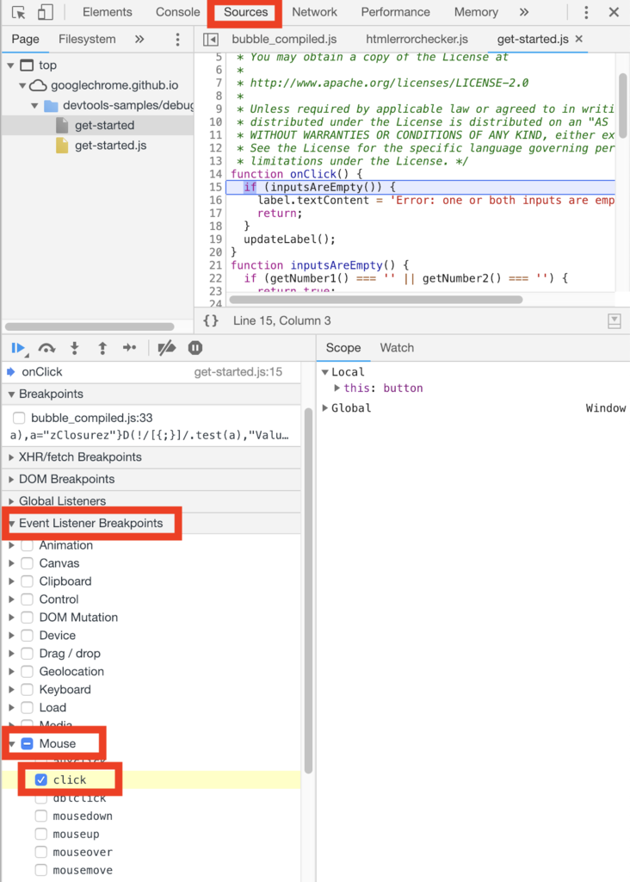
Task: Step to the next statement
Action: (x=129, y=348)
